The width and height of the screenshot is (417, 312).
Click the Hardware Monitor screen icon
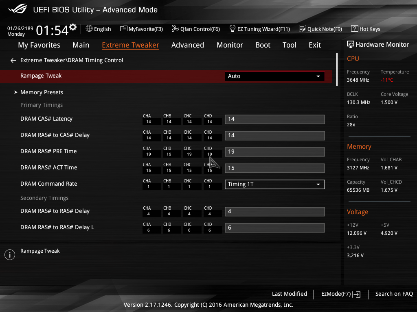(x=351, y=44)
